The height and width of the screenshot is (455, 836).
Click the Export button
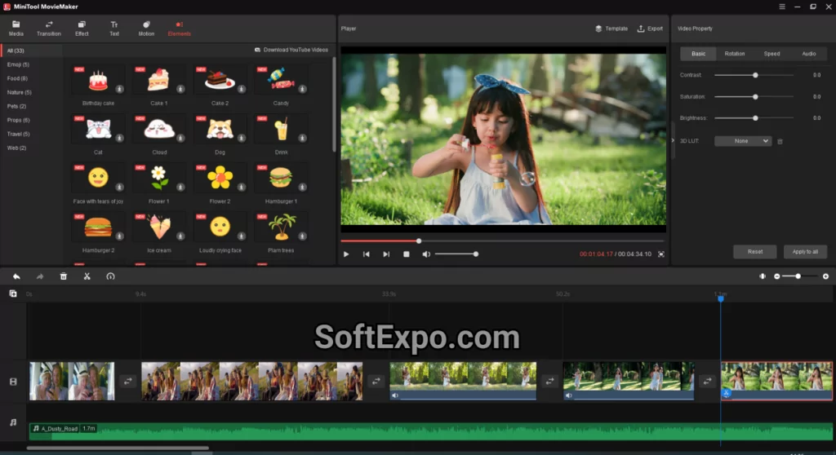(x=650, y=29)
